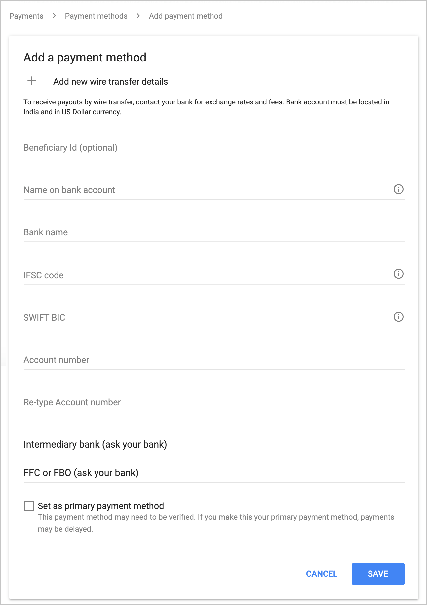The image size is (427, 605).
Task: Click the plus icon for wire transfer
Action: [x=32, y=81]
